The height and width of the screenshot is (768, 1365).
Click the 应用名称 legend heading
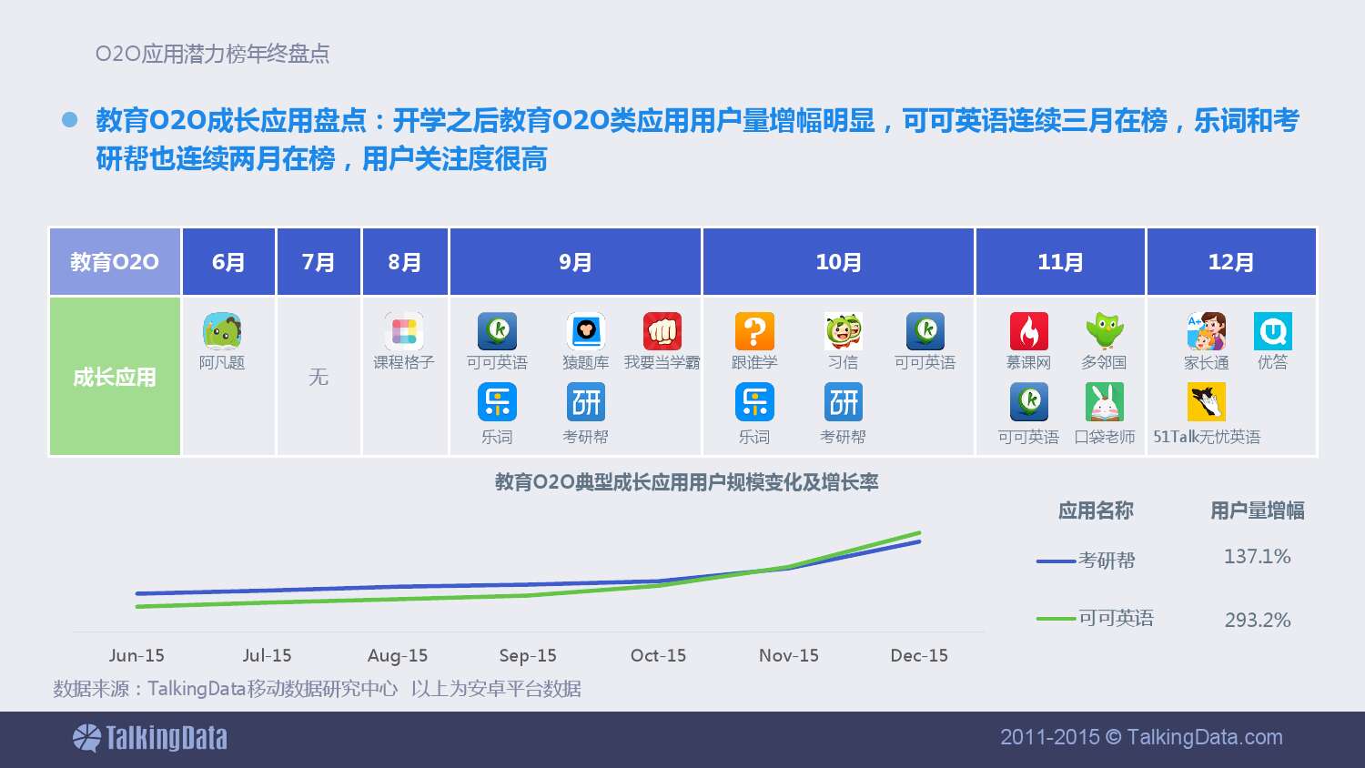(x=1096, y=510)
